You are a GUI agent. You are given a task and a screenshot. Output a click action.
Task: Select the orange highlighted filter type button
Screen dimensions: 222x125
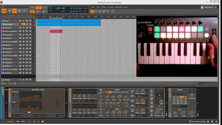(x=110, y=92)
